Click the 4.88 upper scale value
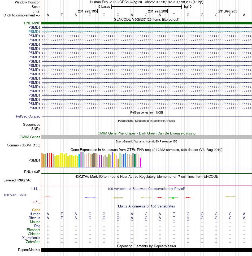 click(34, 189)
